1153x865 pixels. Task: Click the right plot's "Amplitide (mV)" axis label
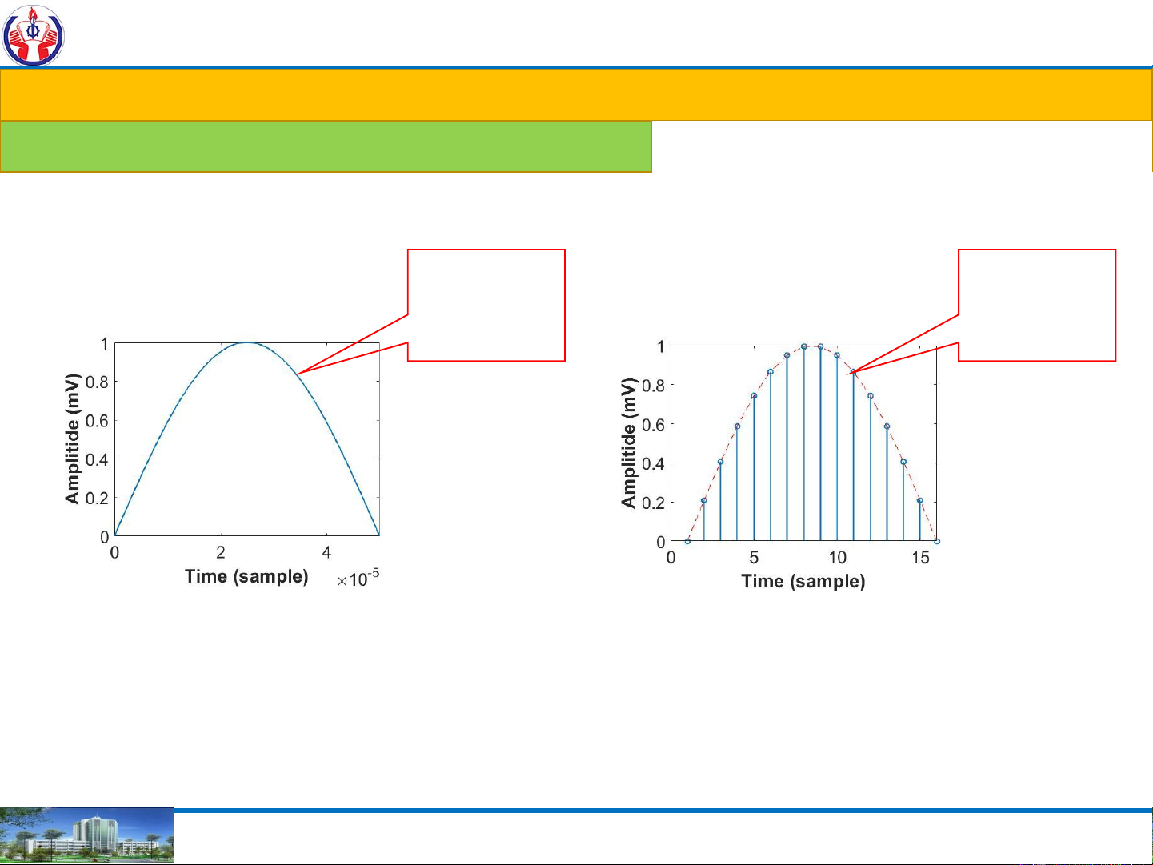(x=629, y=443)
